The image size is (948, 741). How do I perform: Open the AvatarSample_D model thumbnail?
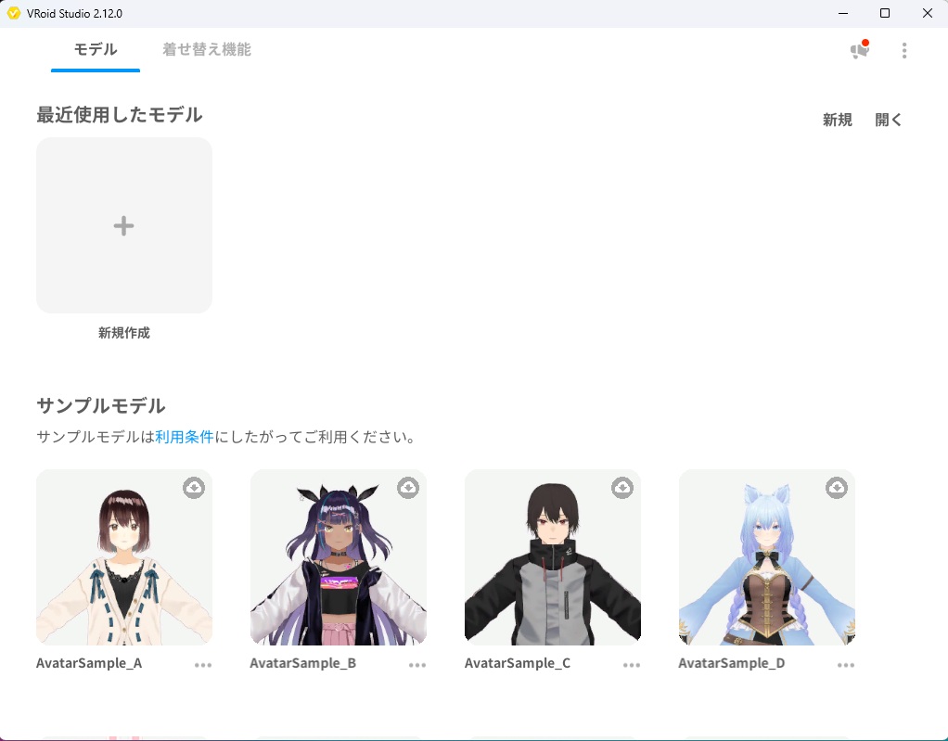coord(766,556)
